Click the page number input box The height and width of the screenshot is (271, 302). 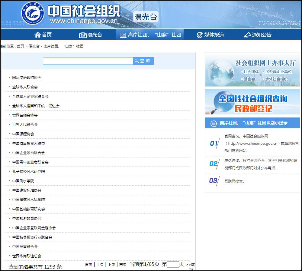(173, 264)
